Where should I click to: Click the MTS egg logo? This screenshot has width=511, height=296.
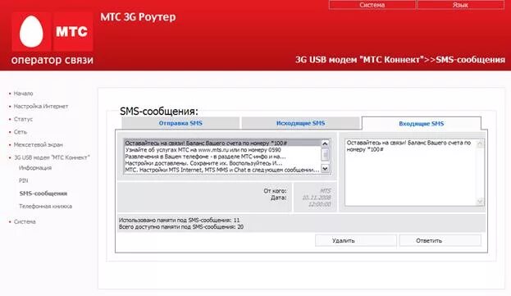(x=31, y=32)
